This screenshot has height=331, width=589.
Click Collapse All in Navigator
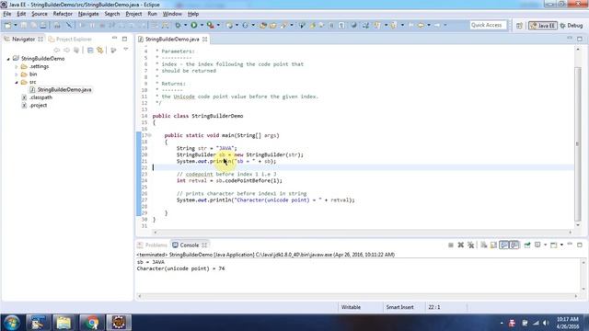pyautogui.click(x=90, y=50)
